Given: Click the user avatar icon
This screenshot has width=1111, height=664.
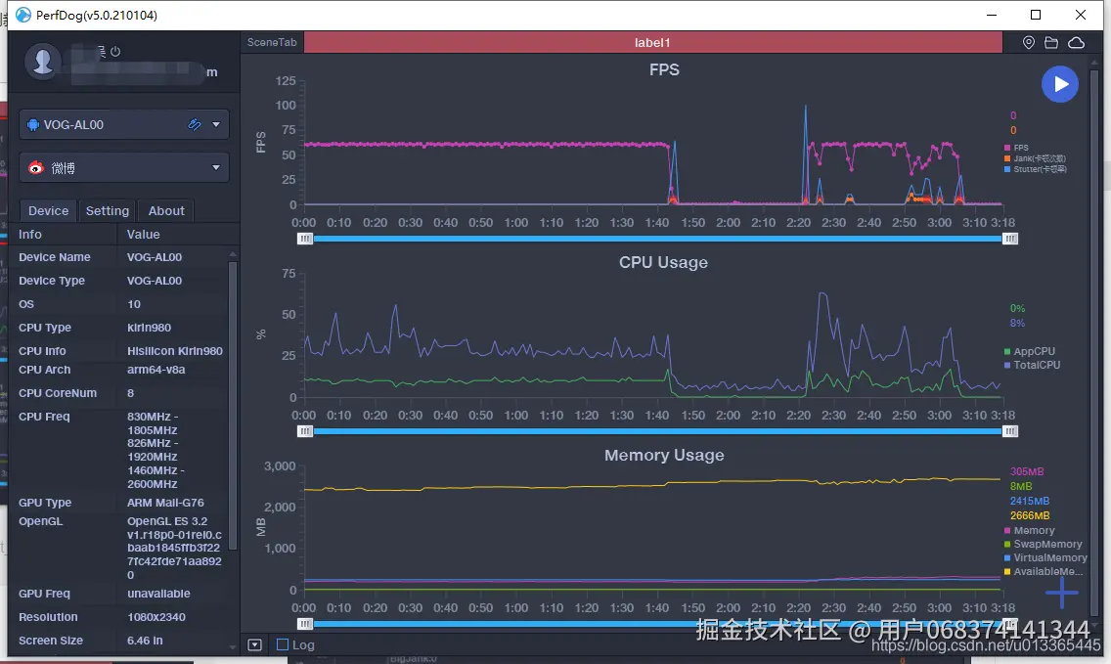Looking at the screenshot, I should [x=42, y=61].
